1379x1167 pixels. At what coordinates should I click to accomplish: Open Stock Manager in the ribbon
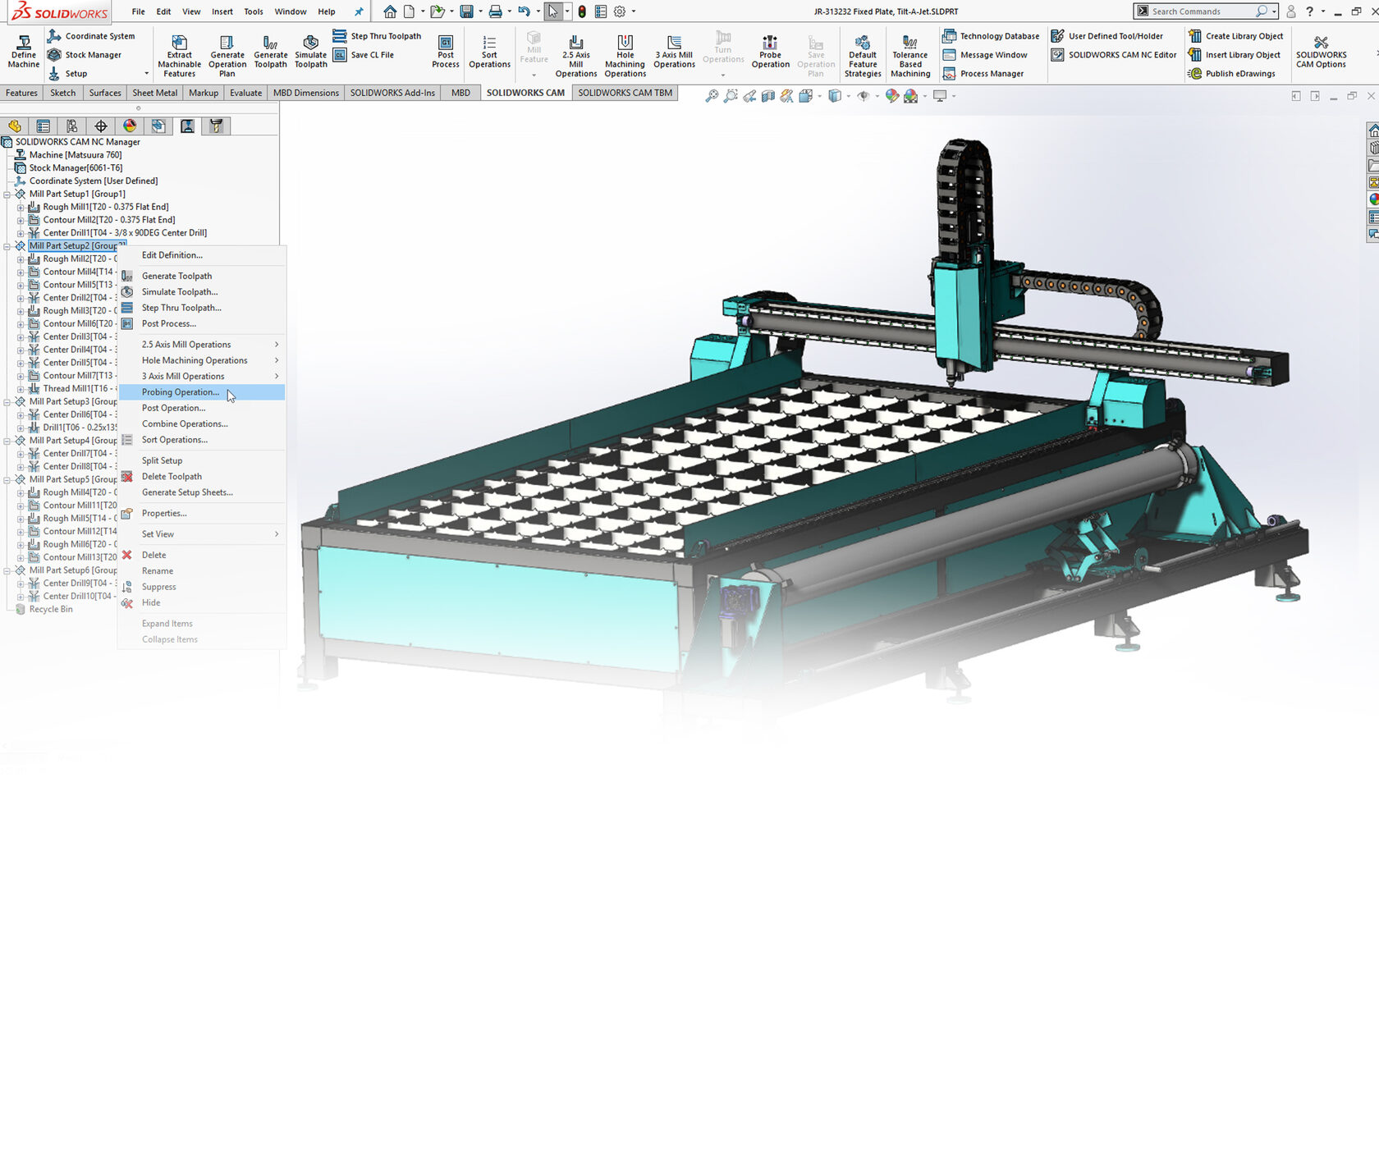click(85, 55)
